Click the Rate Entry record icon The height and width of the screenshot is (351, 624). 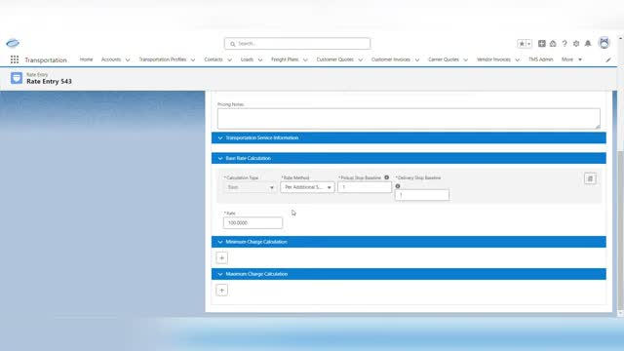(17, 78)
